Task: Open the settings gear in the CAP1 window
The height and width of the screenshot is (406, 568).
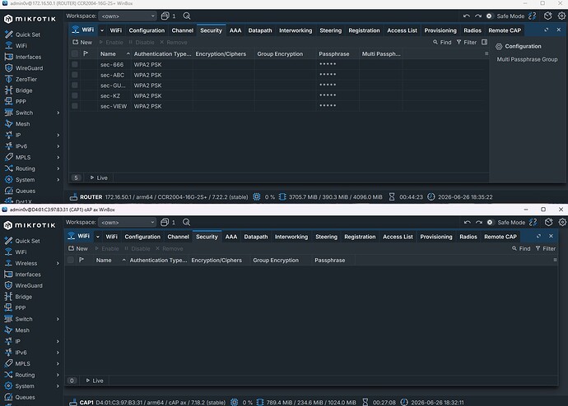Action: pyautogui.click(x=562, y=223)
